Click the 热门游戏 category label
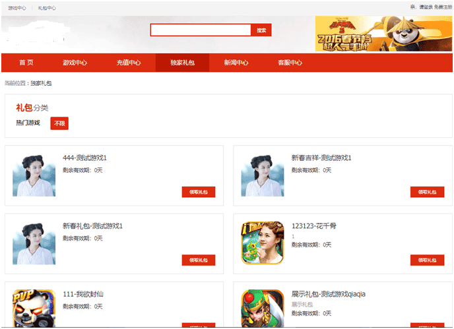454x329 pixels. tap(28, 123)
